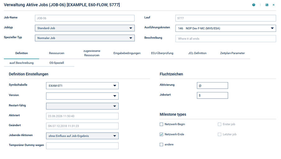Open the Symboltabelle dropdown
Screen dimensions: 281x159
pyautogui.click(x=82, y=86)
